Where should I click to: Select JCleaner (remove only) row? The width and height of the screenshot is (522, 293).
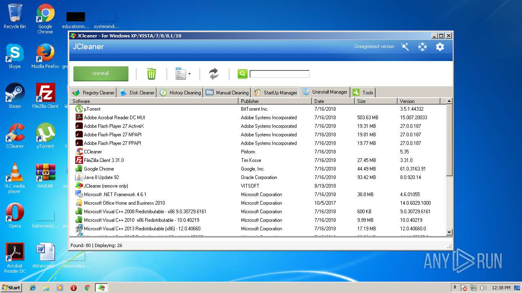pos(258,186)
